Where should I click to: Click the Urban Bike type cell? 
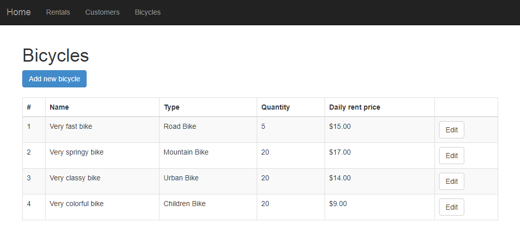coord(181,178)
